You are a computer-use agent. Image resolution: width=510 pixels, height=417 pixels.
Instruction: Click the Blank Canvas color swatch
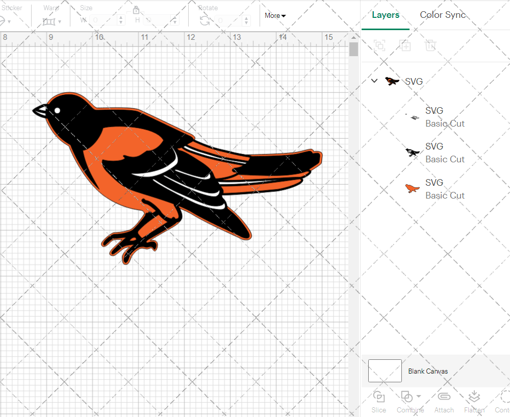point(385,371)
